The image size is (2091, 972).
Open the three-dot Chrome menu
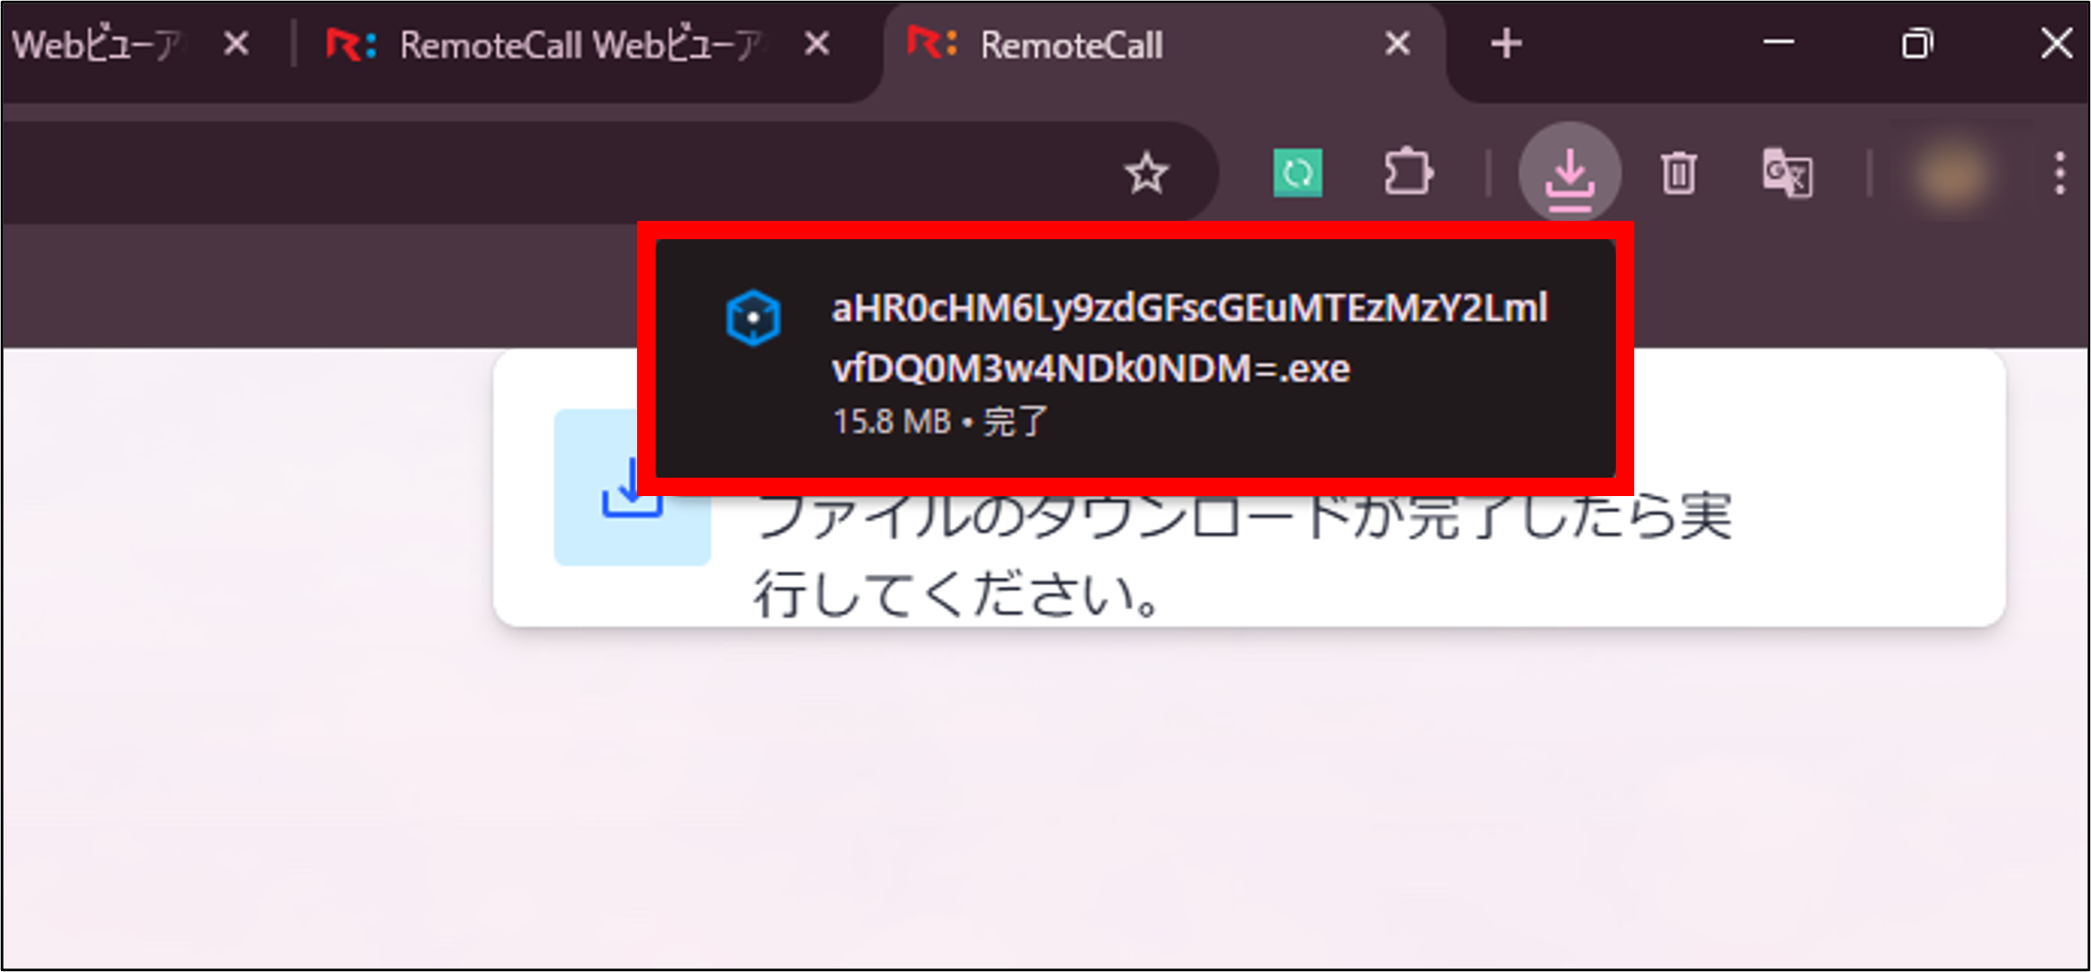click(x=2059, y=172)
